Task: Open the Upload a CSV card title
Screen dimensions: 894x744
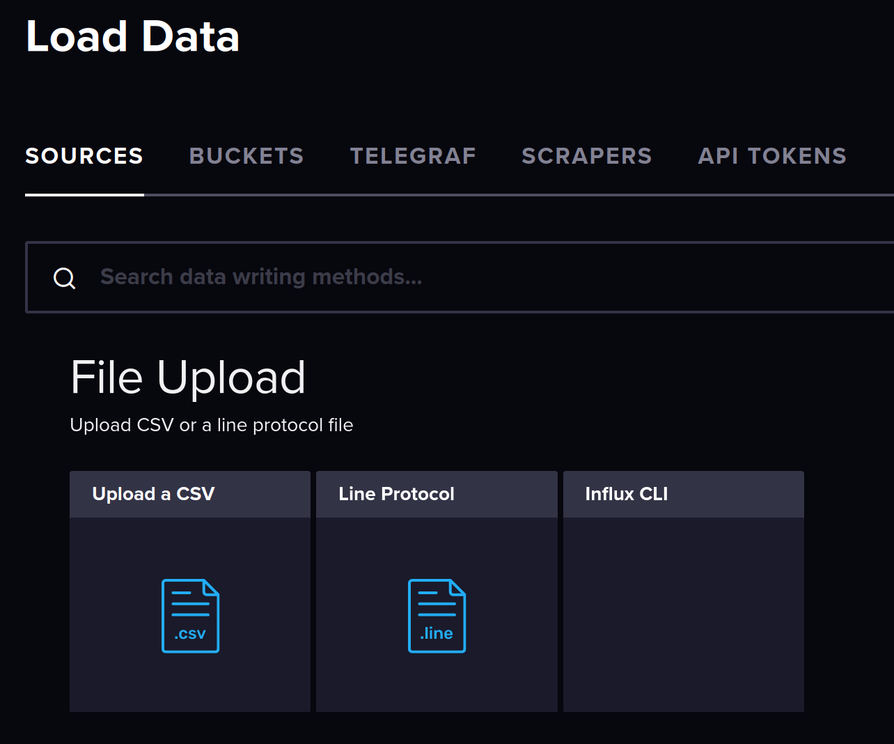Action: point(153,494)
